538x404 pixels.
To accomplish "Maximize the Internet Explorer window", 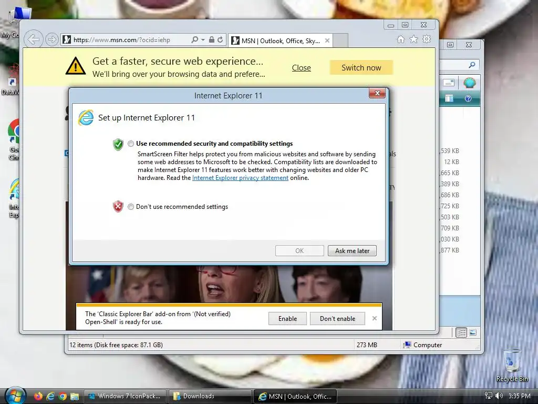I will pyautogui.click(x=405, y=25).
